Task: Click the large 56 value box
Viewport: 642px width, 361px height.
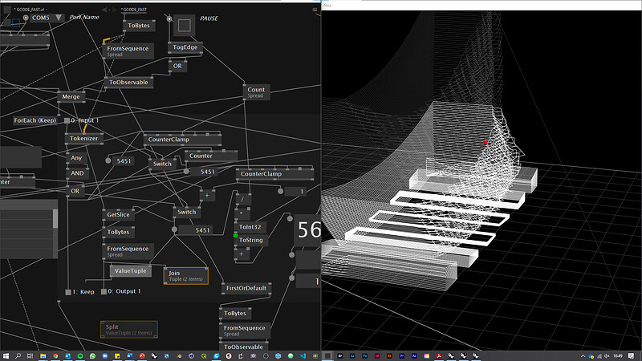Action: point(308,229)
